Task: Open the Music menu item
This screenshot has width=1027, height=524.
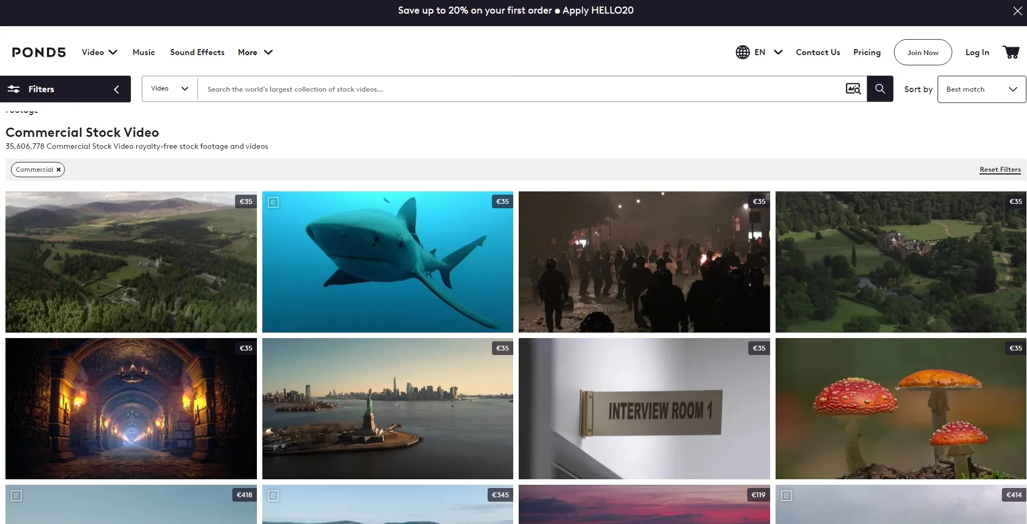Action: point(143,52)
